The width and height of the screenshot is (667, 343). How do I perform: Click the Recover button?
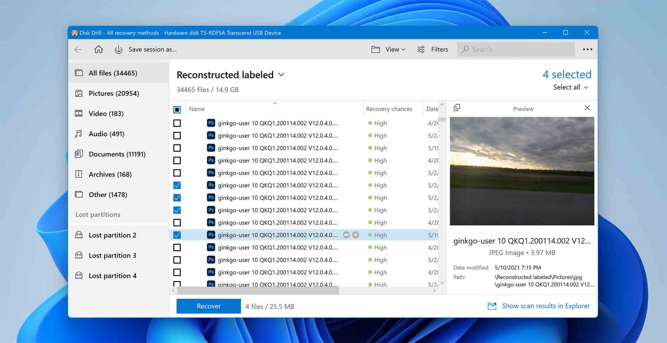pyautogui.click(x=208, y=306)
